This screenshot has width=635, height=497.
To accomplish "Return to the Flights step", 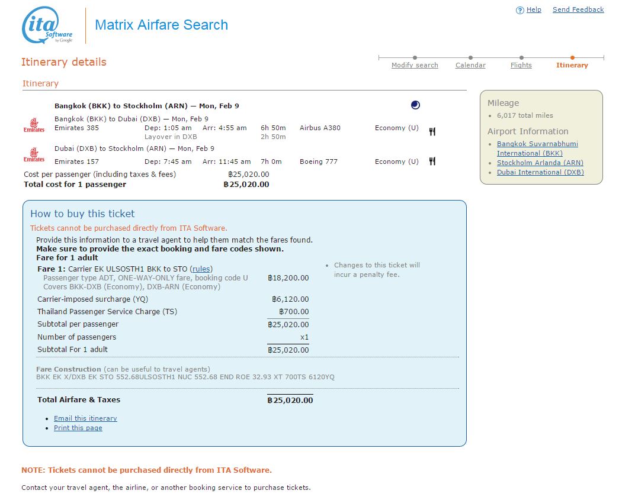I will coord(521,65).
